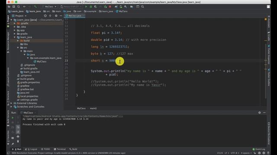Screen dimensions: 277x155
Task: Expand External Libraries node
Action: pos(11,103)
